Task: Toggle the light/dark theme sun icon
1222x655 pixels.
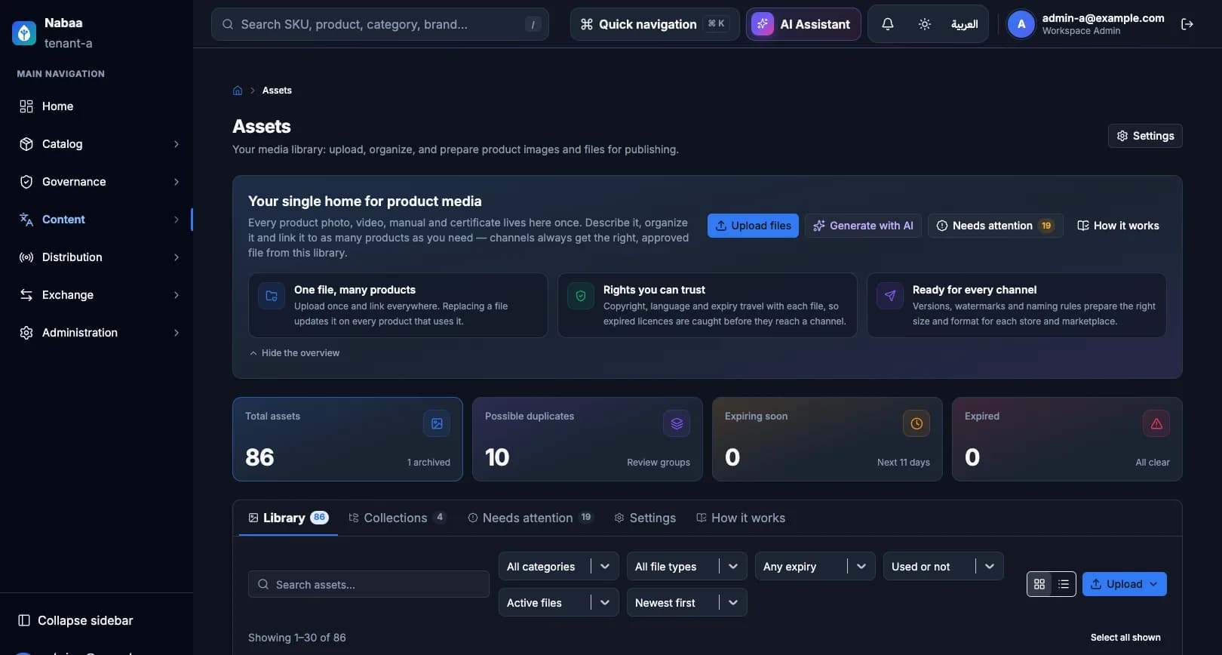Action: [x=925, y=24]
